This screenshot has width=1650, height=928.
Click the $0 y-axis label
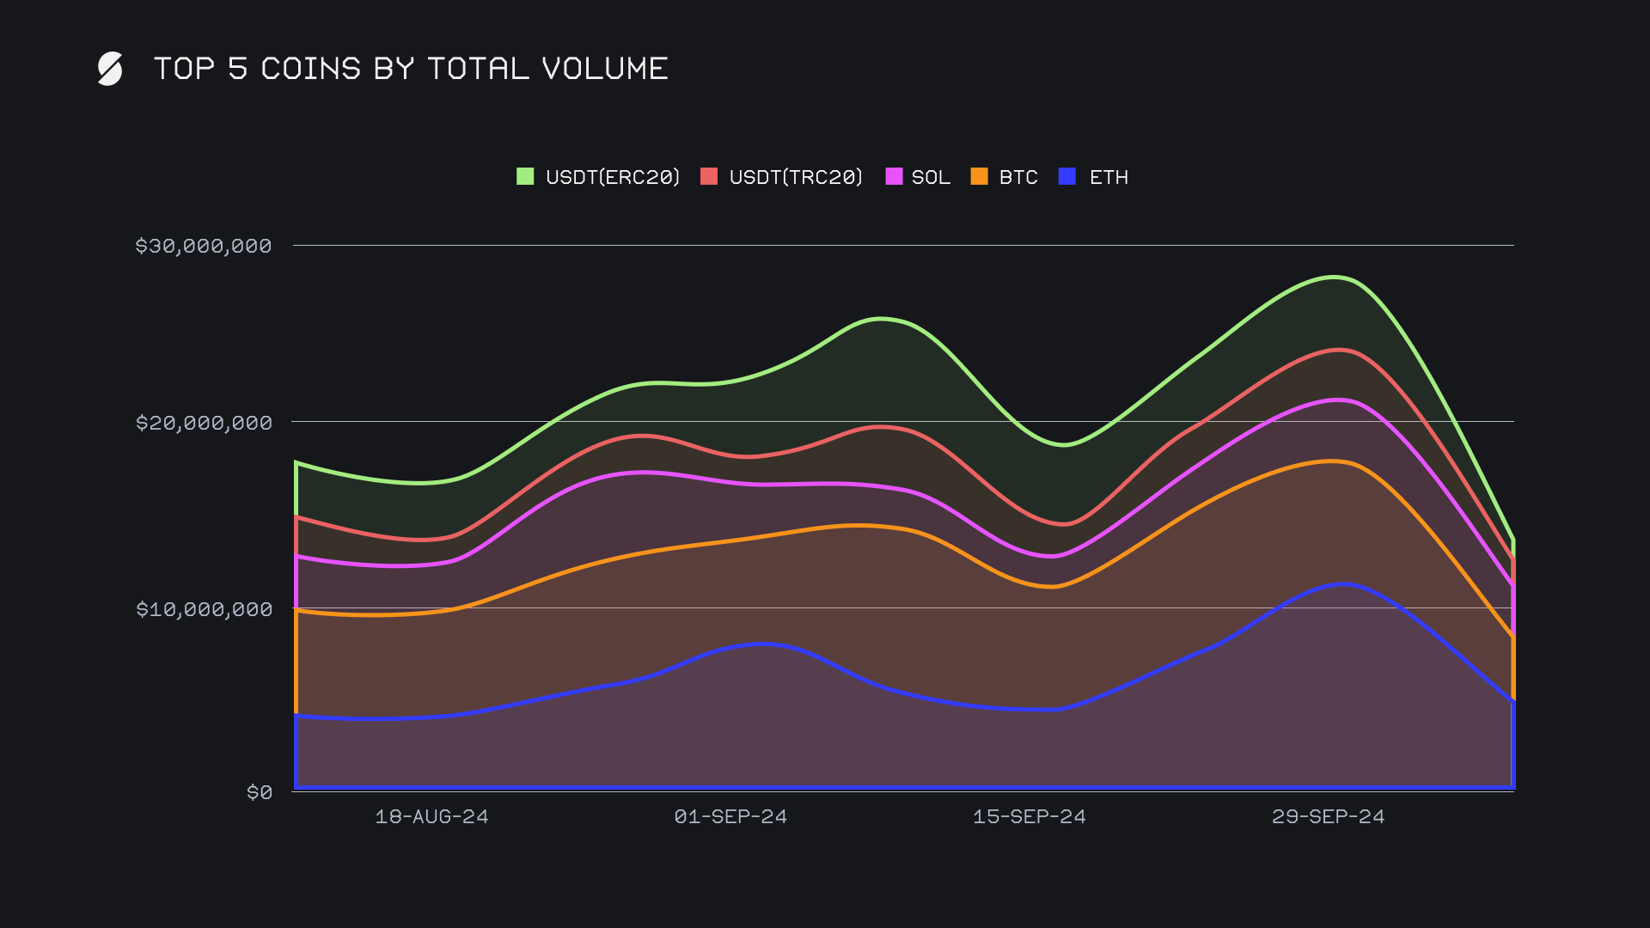point(260,792)
